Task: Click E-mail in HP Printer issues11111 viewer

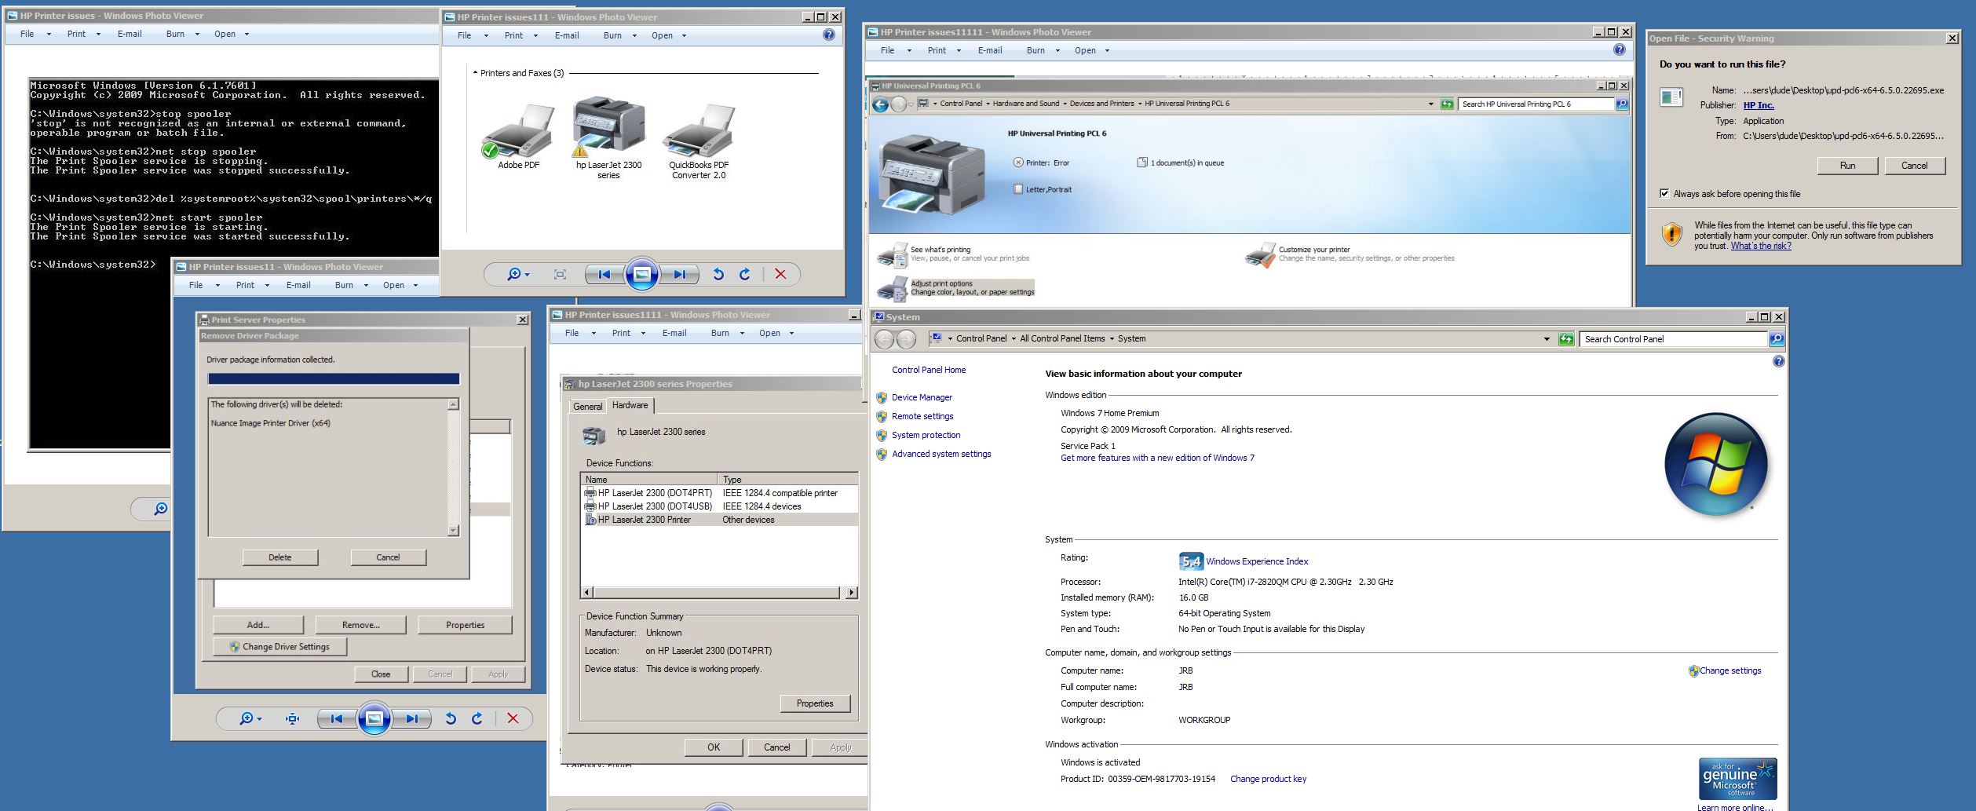Action: tap(990, 50)
